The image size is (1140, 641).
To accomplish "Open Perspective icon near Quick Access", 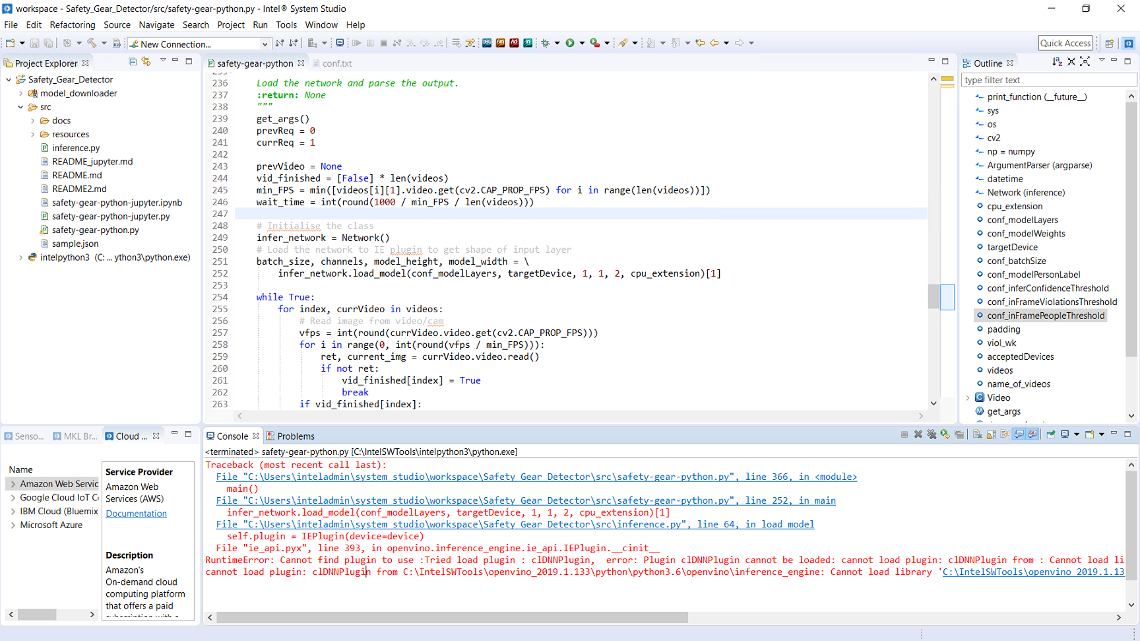I will 1110,44.
